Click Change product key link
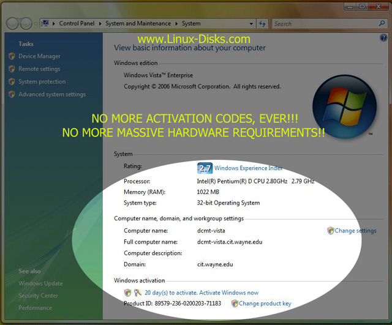Screen dimensions: 392x325 coord(265,304)
